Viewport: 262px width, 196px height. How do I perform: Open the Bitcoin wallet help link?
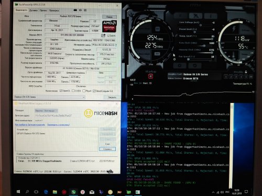pyautogui.click(x=30, y=125)
